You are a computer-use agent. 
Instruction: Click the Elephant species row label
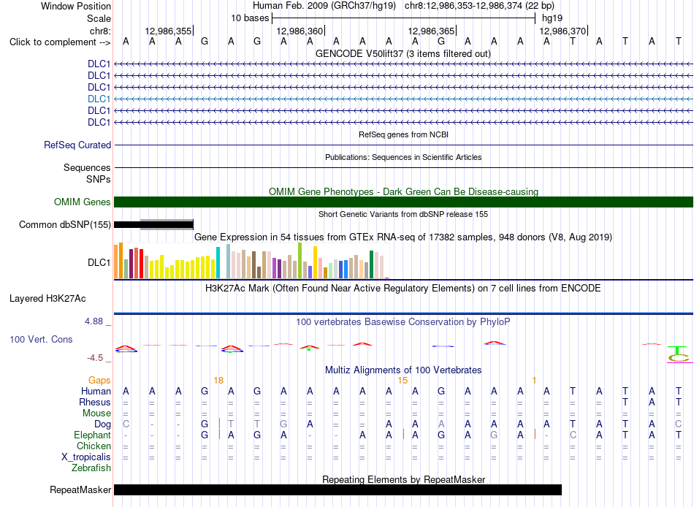tap(92, 435)
